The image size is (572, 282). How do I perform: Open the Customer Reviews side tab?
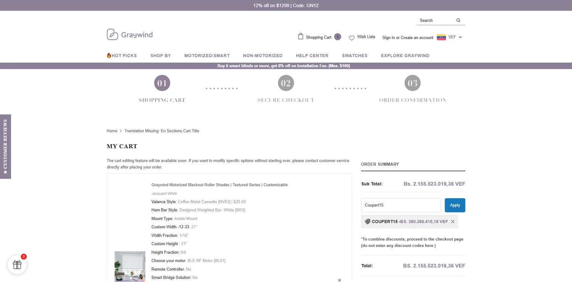click(x=5, y=147)
